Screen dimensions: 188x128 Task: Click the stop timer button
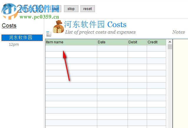click(71, 9)
